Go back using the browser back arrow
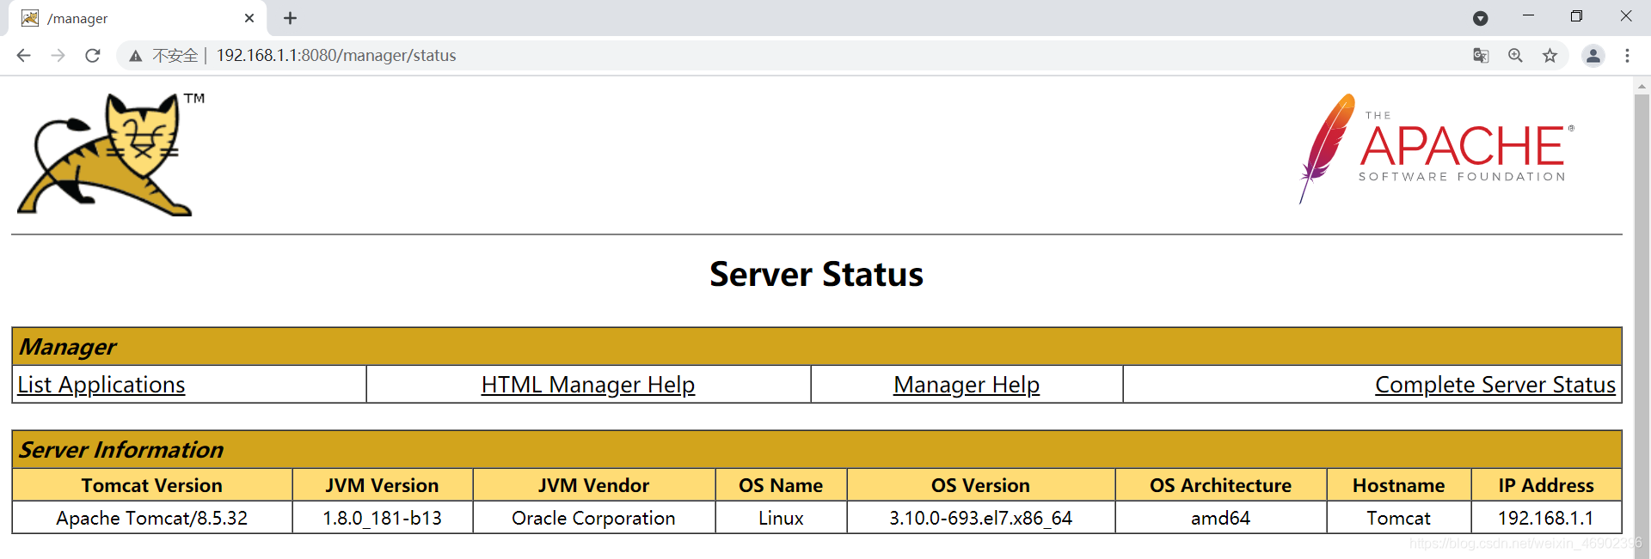Image resolution: width=1651 pixels, height=559 pixels. [23, 56]
